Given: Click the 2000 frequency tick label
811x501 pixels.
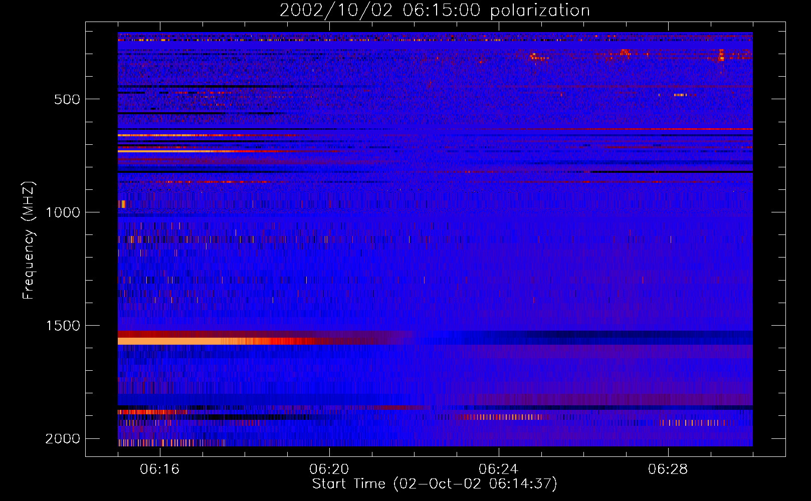Looking at the screenshot, I should click(63, 439).
